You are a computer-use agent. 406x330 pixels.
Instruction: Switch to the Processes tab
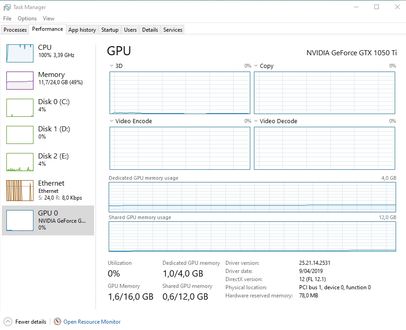(x=15, y=30)
